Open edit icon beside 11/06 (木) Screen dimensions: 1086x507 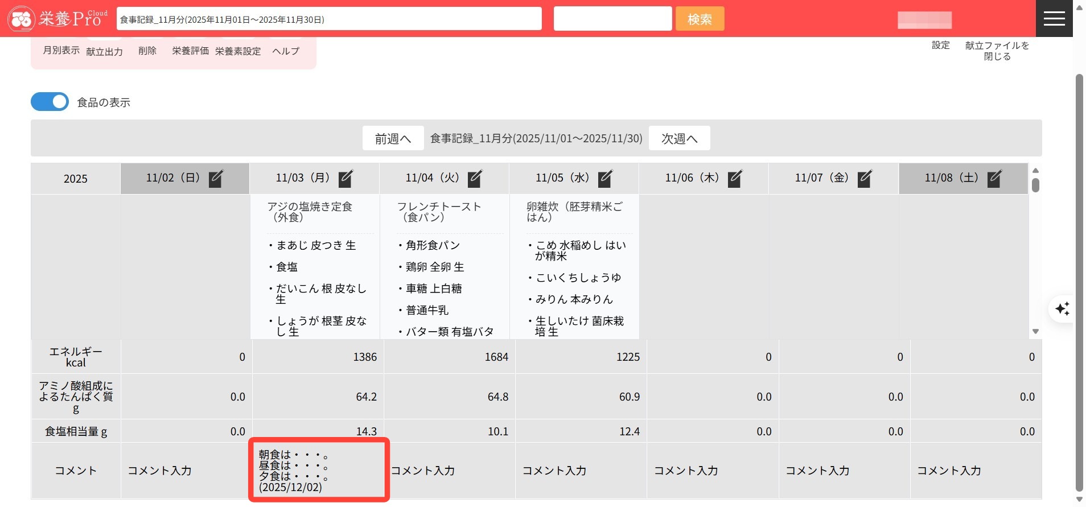[735, 179]
